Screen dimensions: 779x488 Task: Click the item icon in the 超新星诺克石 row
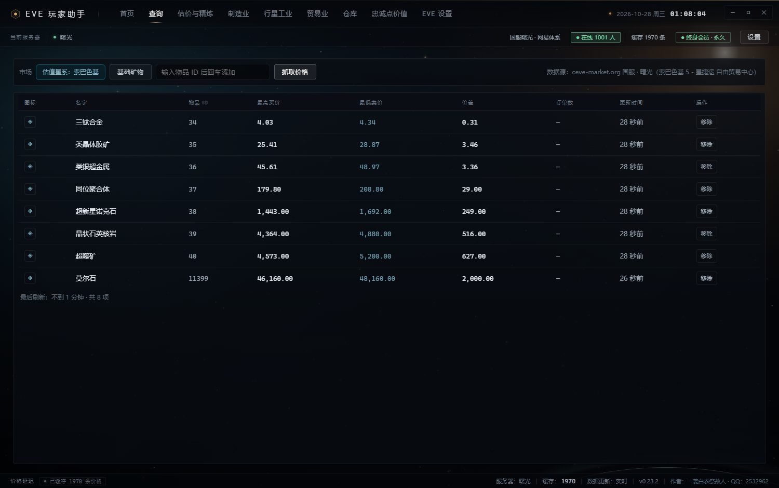[30, 211]
